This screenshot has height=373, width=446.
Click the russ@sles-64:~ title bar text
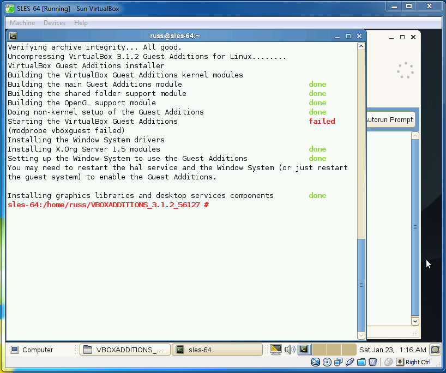(x=175, y=36)
